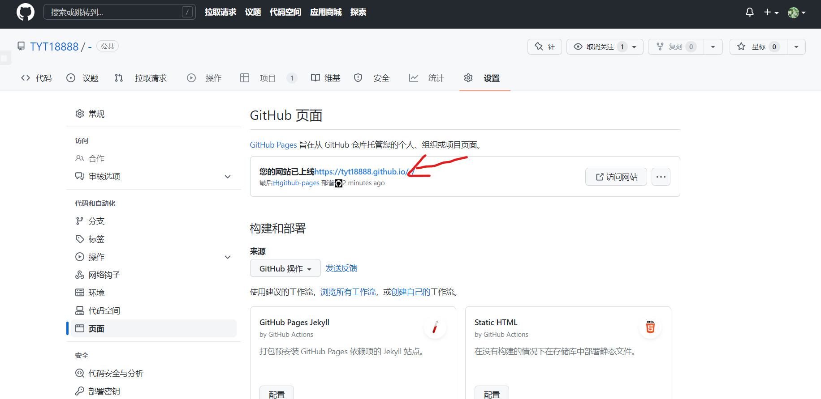Screen dimensions: 821x399
Task: Switch to the 安全 tab
Action: (x=372, y=78)
